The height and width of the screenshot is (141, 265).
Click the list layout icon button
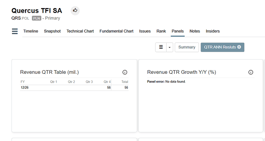pyautogui.click(x=161, y=47)
